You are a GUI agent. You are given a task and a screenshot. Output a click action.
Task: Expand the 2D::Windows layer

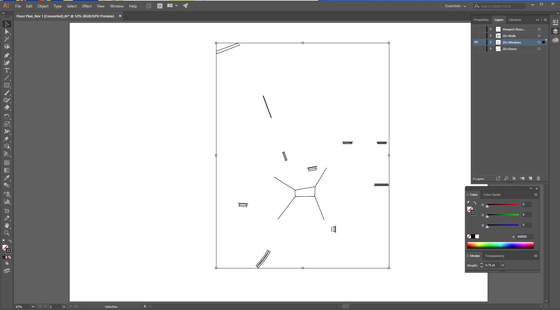(x=490, y=42)
